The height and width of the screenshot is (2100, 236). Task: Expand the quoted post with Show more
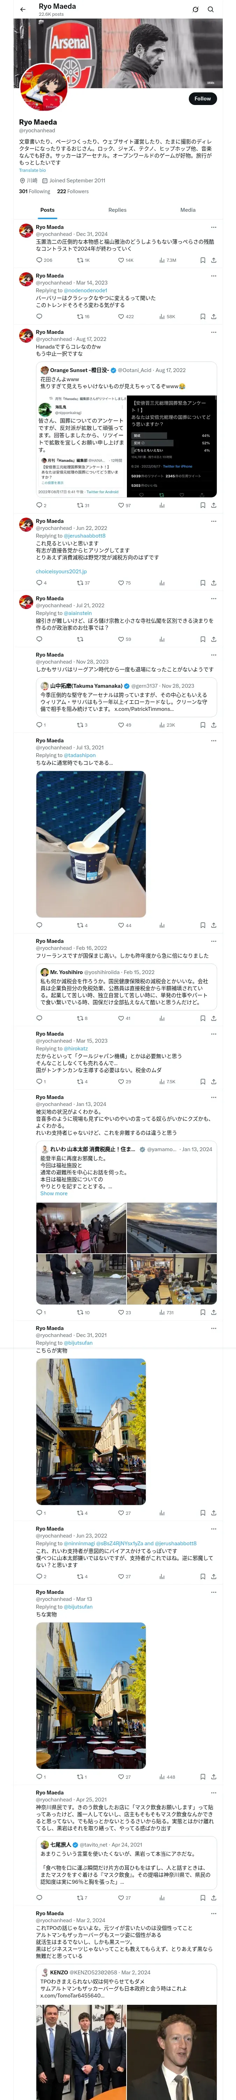point(54,1193)
